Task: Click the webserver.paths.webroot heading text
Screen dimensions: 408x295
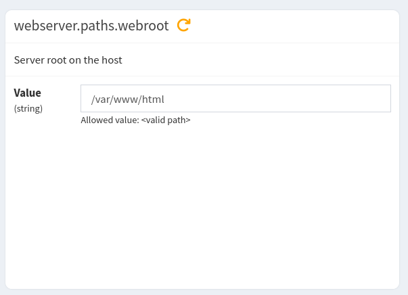Action: click(92, 26)
